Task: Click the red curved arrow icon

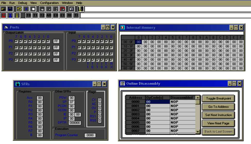Action: [x=63, y=9]
